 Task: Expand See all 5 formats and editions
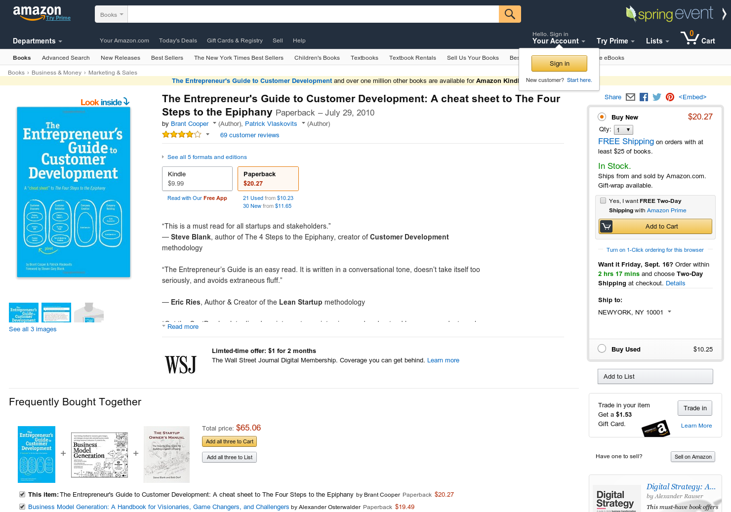click(x=207, y=157)
